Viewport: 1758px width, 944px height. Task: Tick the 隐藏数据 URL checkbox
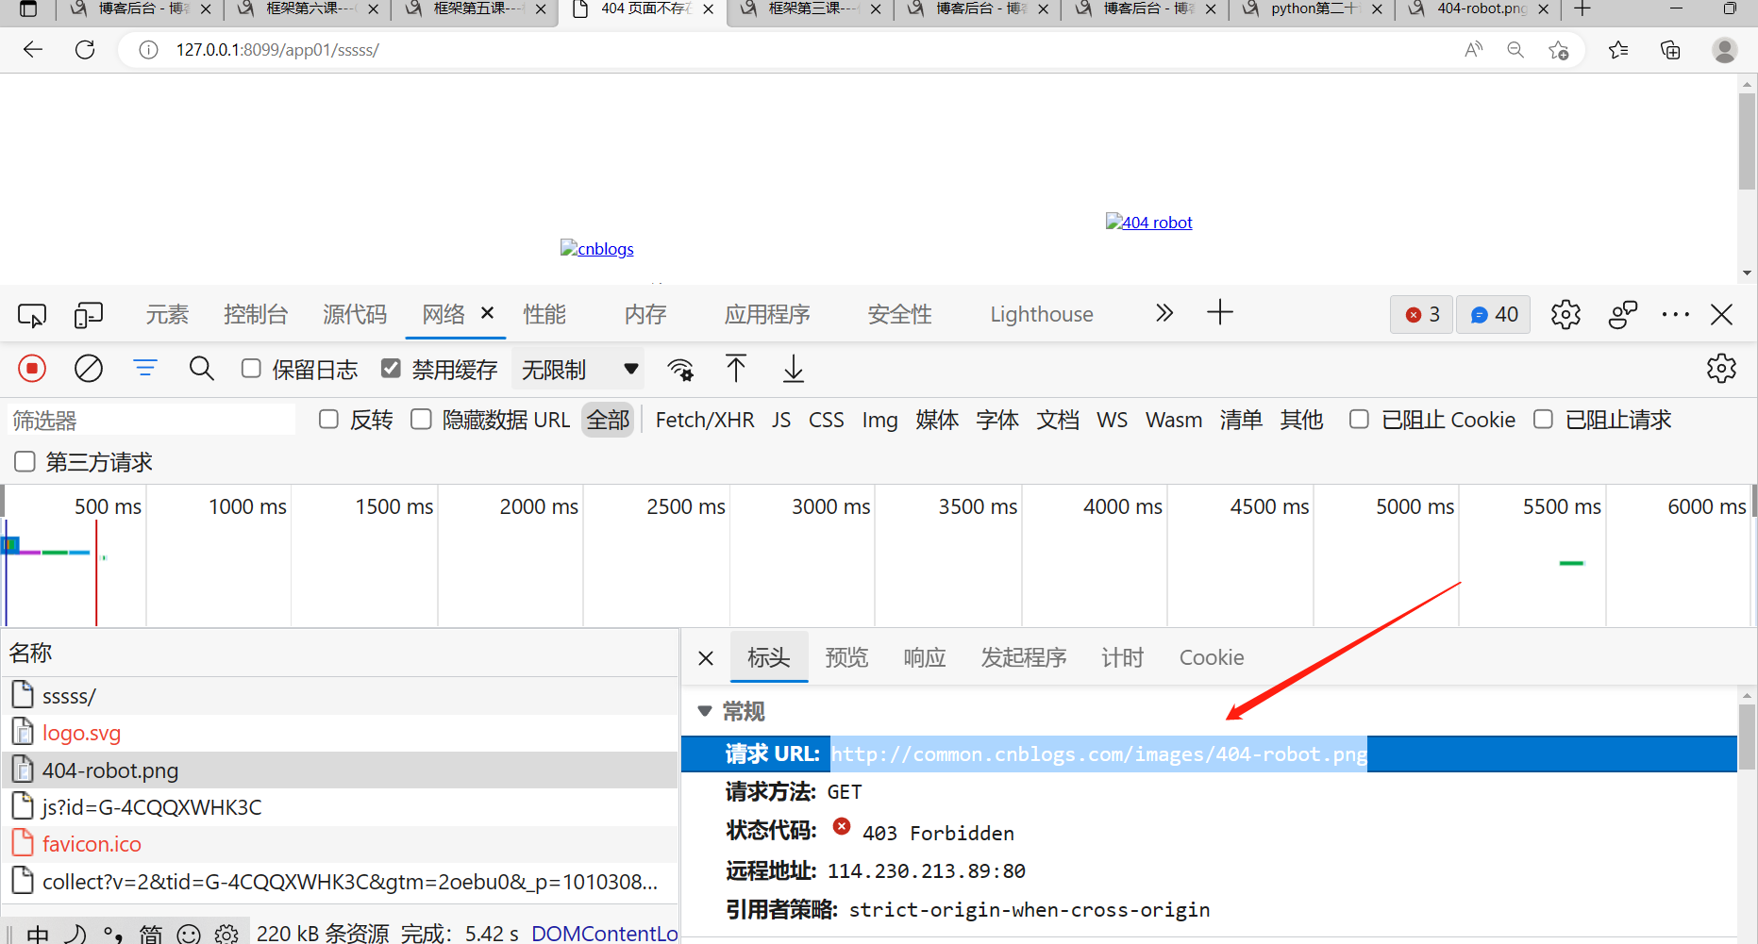coord(421,420)
